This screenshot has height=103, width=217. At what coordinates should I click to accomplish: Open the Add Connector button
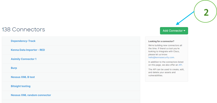[x=174, y=31]
